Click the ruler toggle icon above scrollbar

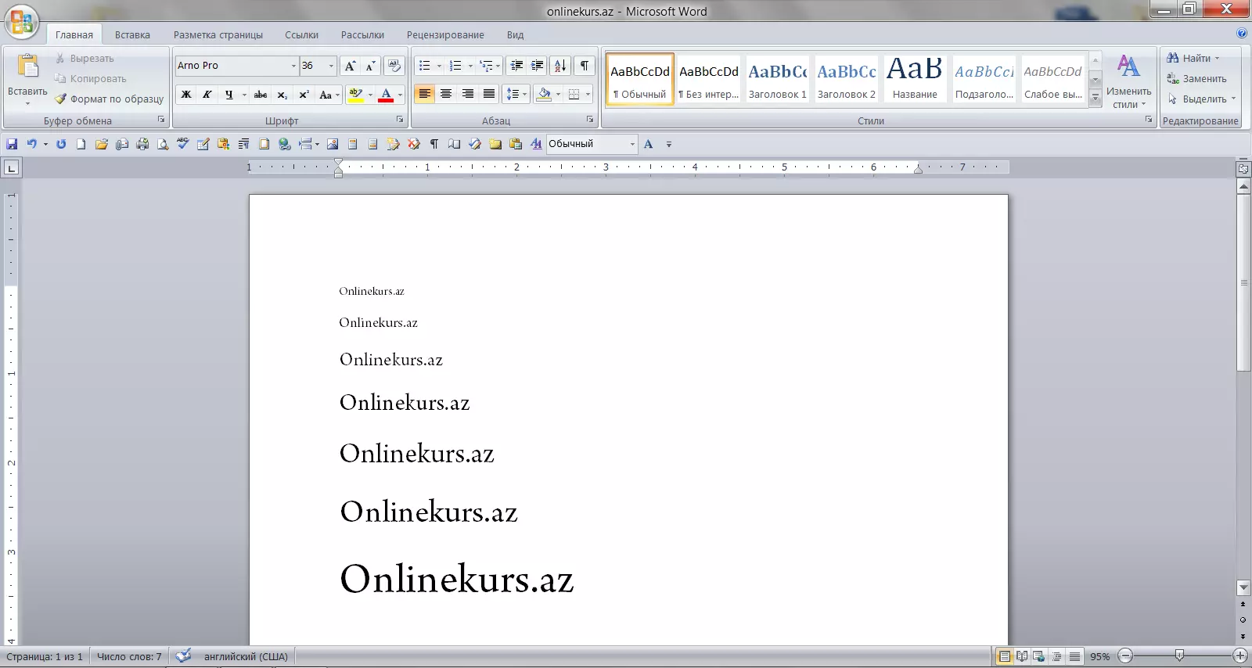coord(1243,168)
